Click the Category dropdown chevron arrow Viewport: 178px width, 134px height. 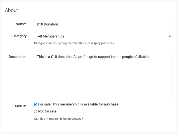pos(170,36)
